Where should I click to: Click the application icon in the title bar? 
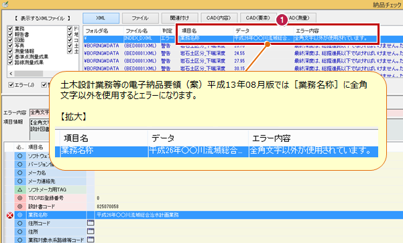[x=5, y=5]
